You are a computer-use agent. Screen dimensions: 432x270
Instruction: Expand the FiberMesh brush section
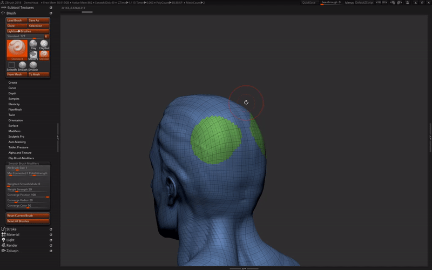pos(15,110)
